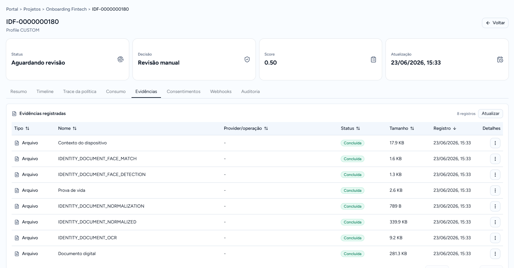
Task: Open the Consentimentos tab
Action: (x=184, y=92)
